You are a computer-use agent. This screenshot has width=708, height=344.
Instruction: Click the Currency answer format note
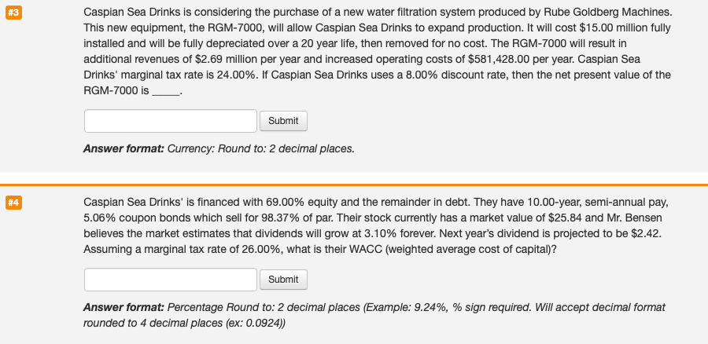[219, 148]
